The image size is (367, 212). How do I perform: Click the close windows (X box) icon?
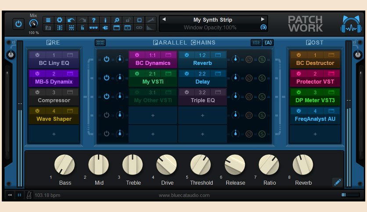click(128, 28)
